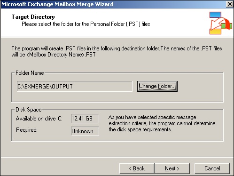
Task: Close the wizard window with X
Action: 230,4
